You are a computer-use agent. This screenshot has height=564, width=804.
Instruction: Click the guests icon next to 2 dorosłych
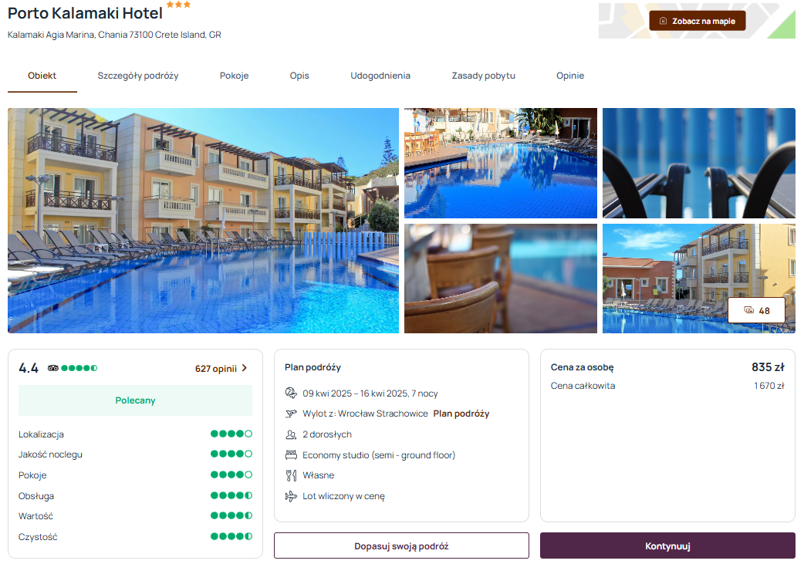point(291,435)
